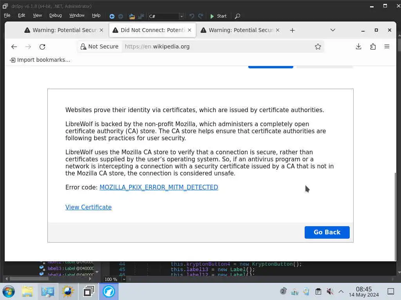Open dnSpy File menu

[x=7, y=15]
